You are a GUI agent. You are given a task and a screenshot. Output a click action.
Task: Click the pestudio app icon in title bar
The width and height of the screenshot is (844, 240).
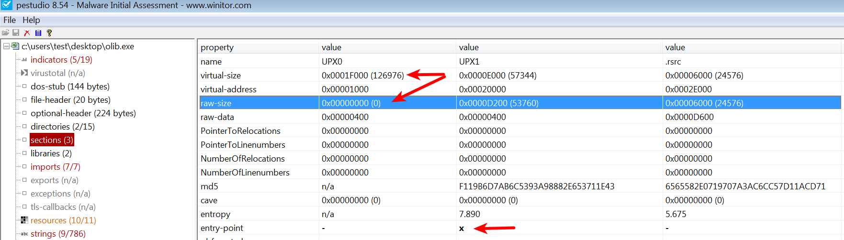[x=6, y=5]
